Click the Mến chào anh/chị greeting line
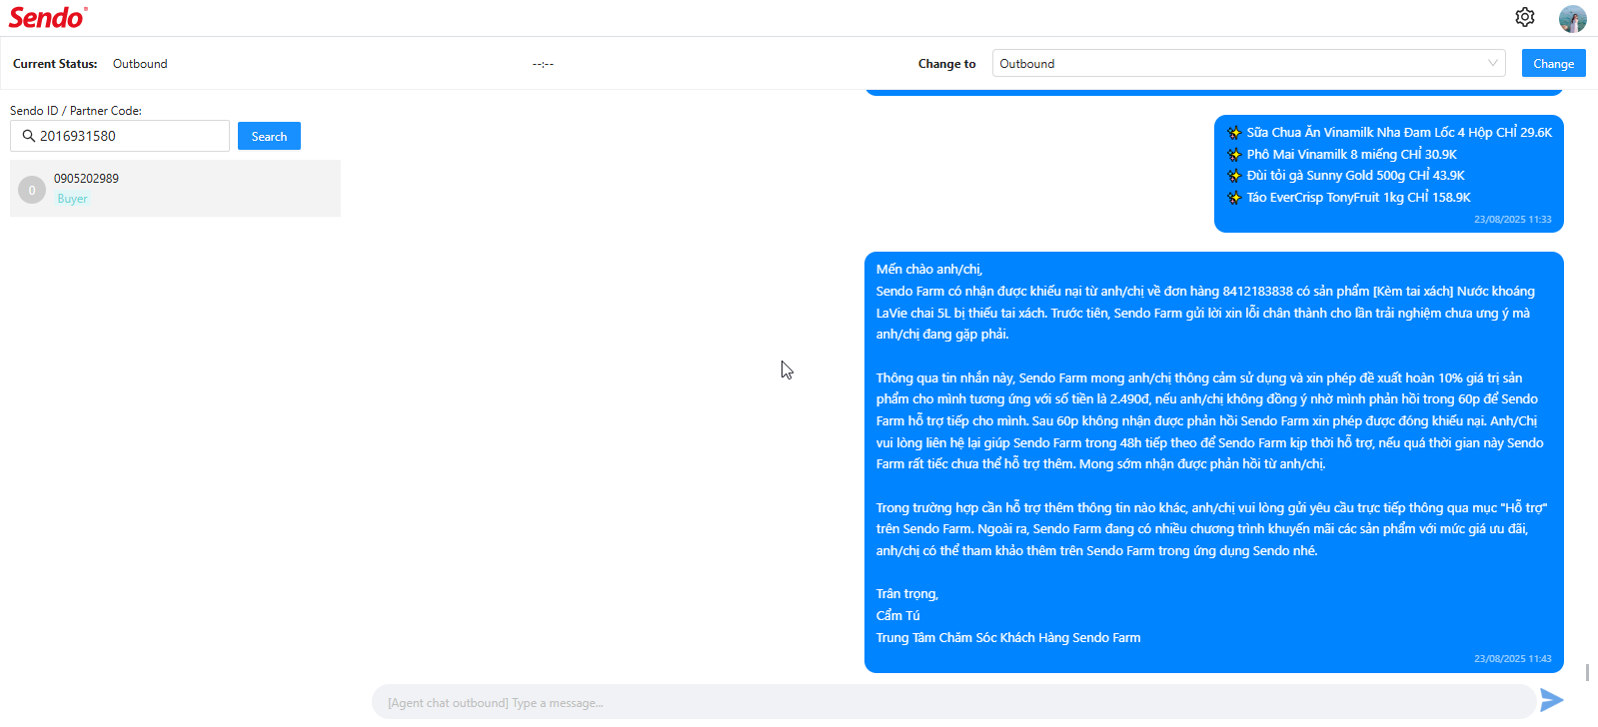 coord(929,270)
